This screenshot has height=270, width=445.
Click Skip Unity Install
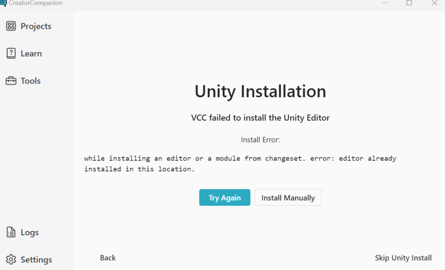[403, 257]
